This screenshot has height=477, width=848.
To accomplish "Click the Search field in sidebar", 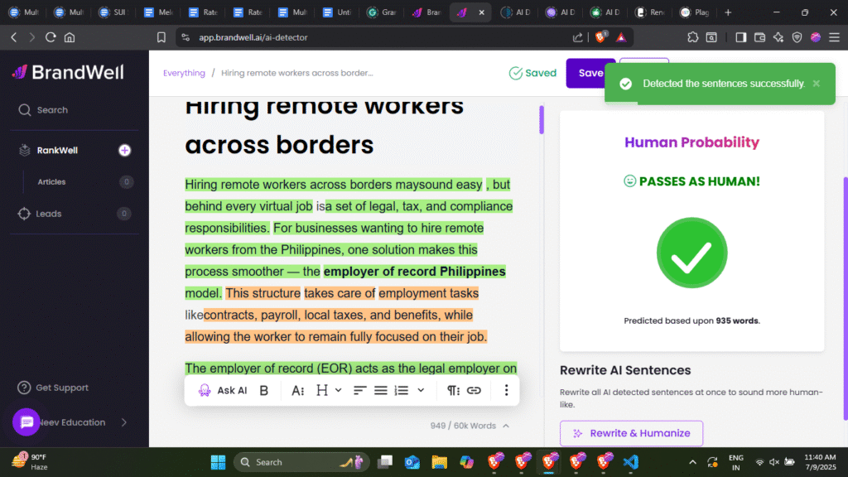I will tap(51, 110).
